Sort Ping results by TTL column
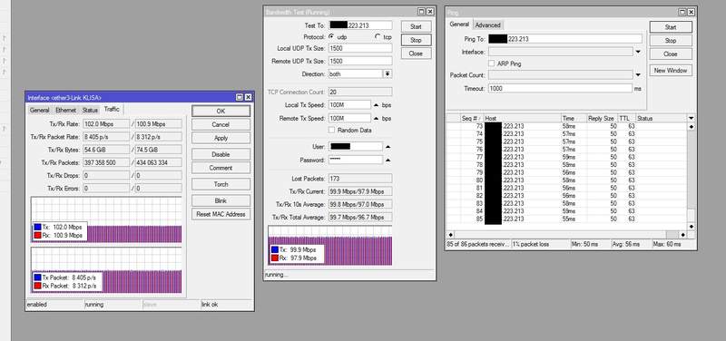This screenshot has width=726, height=341. pos(627,119)
